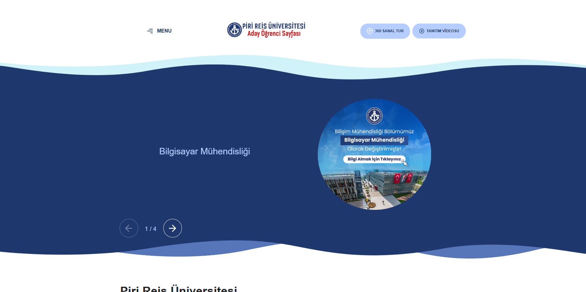Image resolution: width=586 pixels, height=292 pixels.
Task: Play the TANITIM VİDEOSU button
Action: (x=439, y=31)
